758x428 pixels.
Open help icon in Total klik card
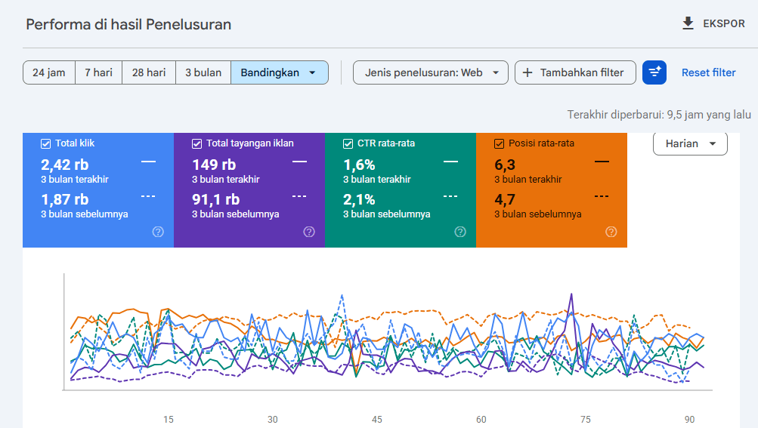tap(158, 232)
